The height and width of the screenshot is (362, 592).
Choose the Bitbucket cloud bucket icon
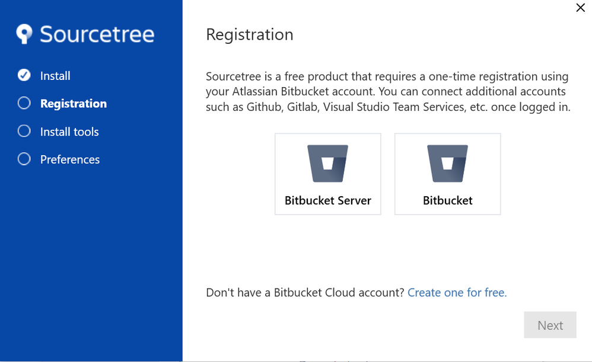(x=447, y=164)
